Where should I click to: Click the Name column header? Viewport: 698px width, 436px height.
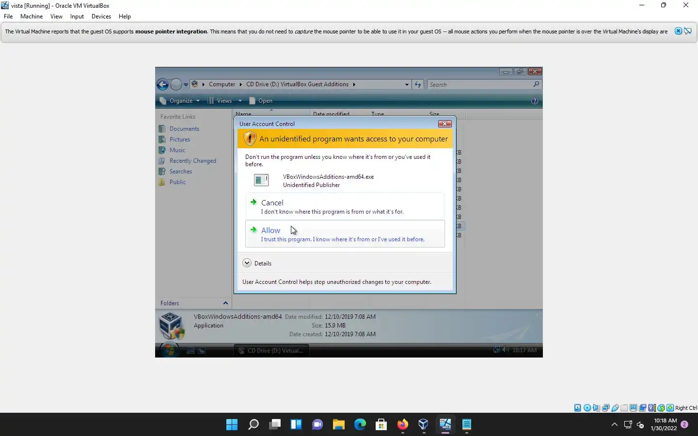tap(271, 114)
